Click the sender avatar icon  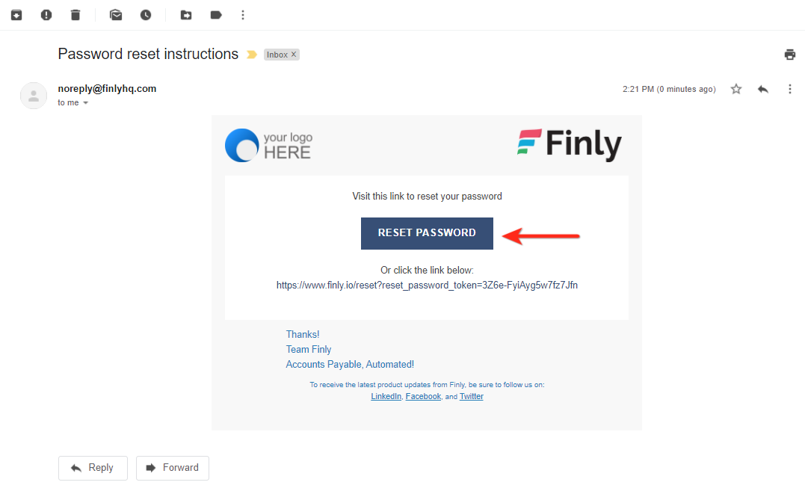[34, 96]
